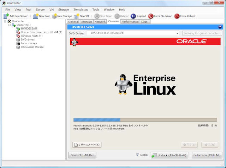Click the Looking for guest console button

[202, 33]
